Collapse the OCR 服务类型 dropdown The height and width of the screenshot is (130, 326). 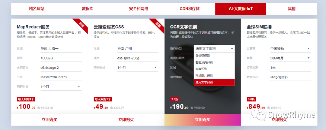[x=214, y=49]
